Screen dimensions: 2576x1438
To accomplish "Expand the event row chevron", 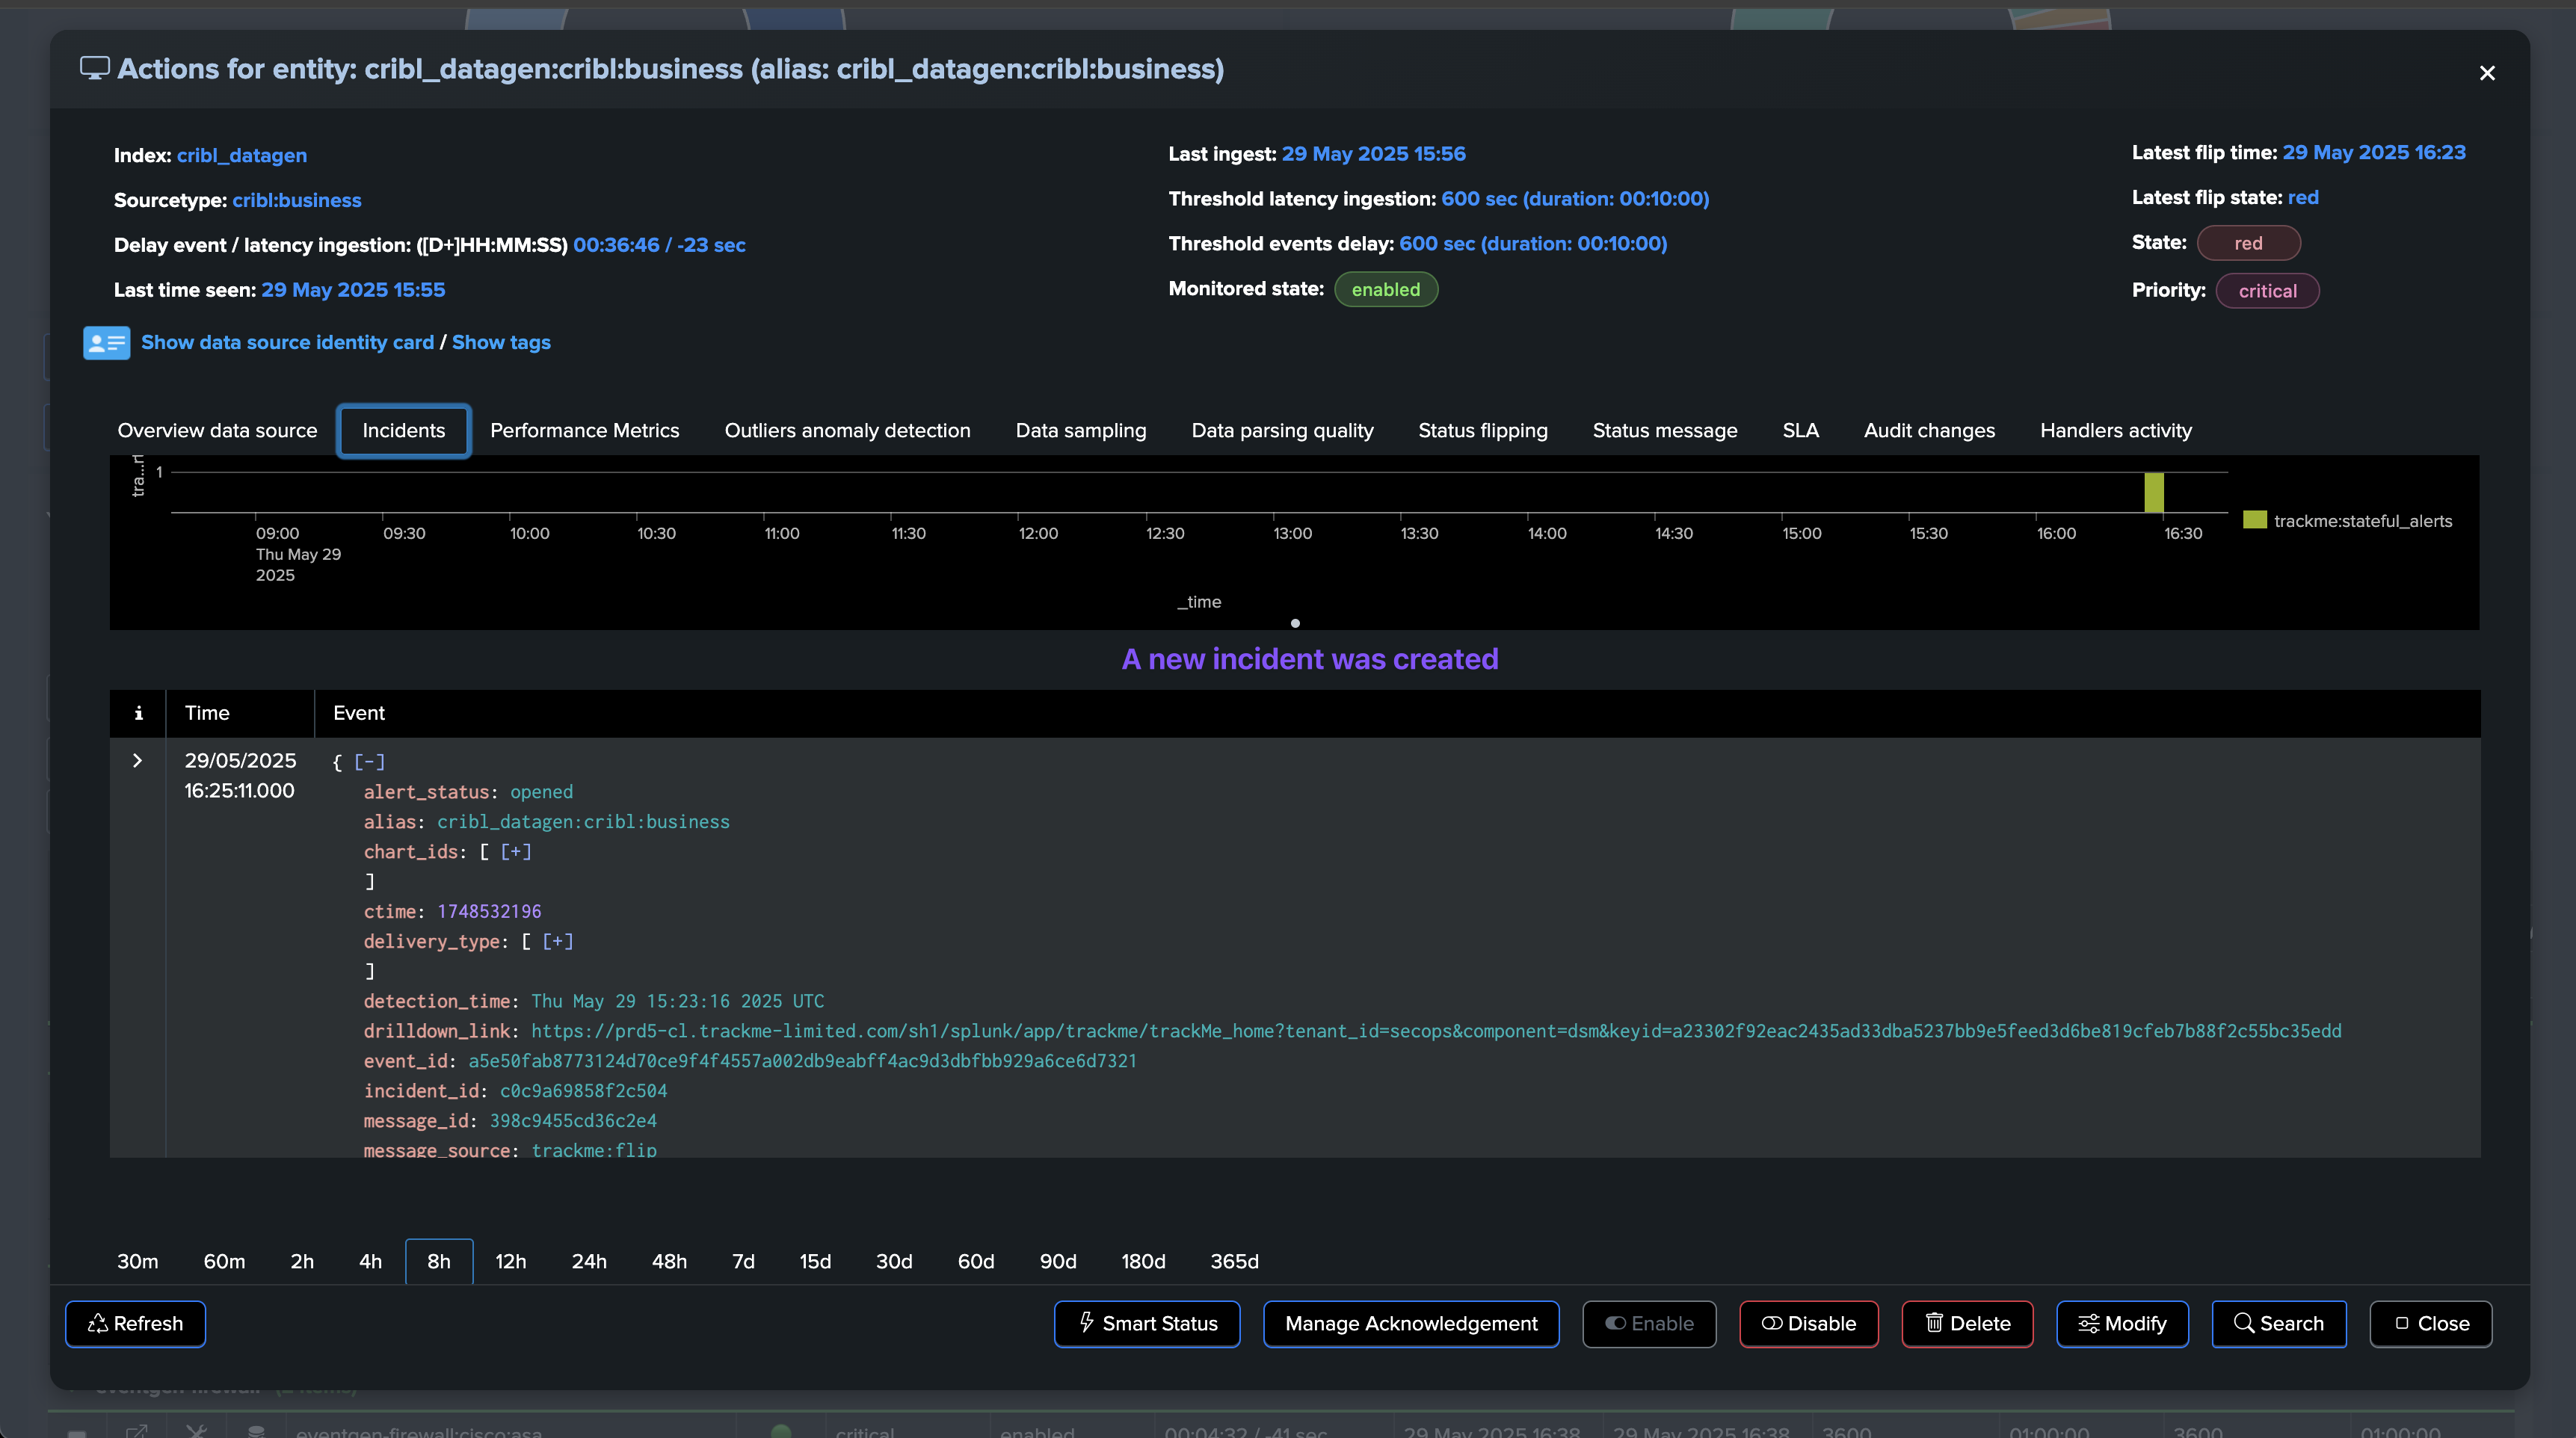I will pyautogui.click(x=137, y=760).
